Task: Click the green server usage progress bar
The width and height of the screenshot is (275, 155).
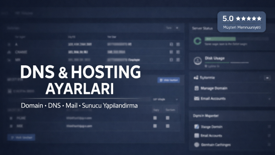Action: 220,39
